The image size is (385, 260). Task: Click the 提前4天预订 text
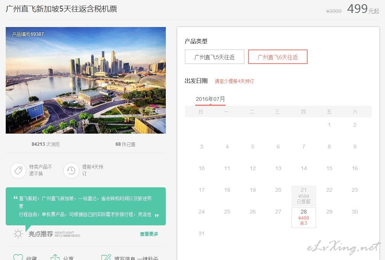pos(93,170)
